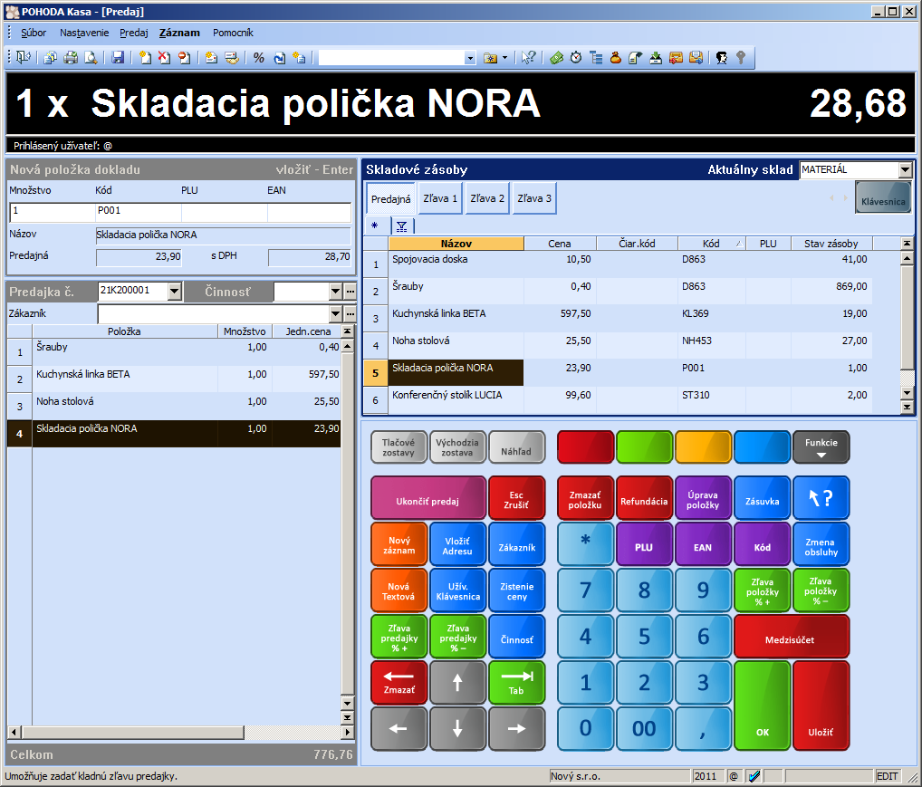The image size is (922, 787).
Task: Open the toolbar empty combo box dropdown
Action: (x=470, y=58)
